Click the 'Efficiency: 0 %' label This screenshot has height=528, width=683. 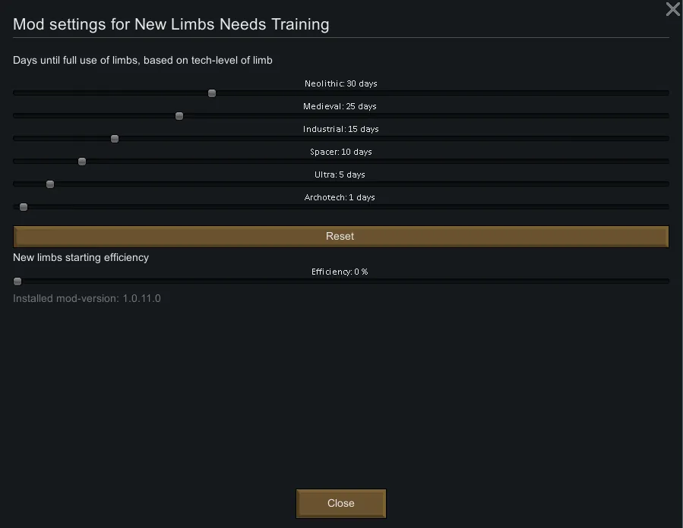pyautogui.click(x=340, y=272)
